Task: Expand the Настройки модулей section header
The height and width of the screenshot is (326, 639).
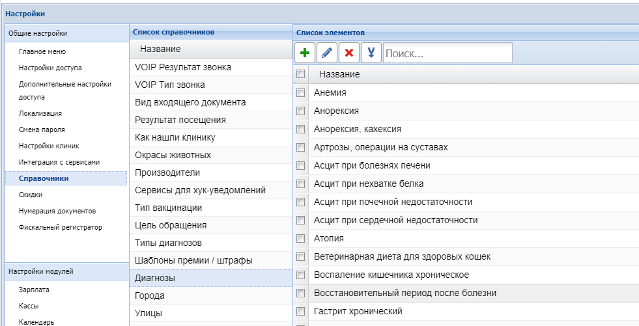Action: [65, 271]
